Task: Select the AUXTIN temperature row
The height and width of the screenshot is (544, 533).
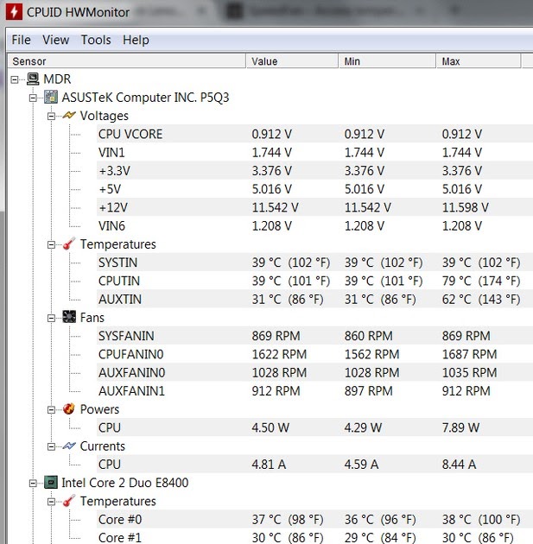Action: [x=314, y=299]
